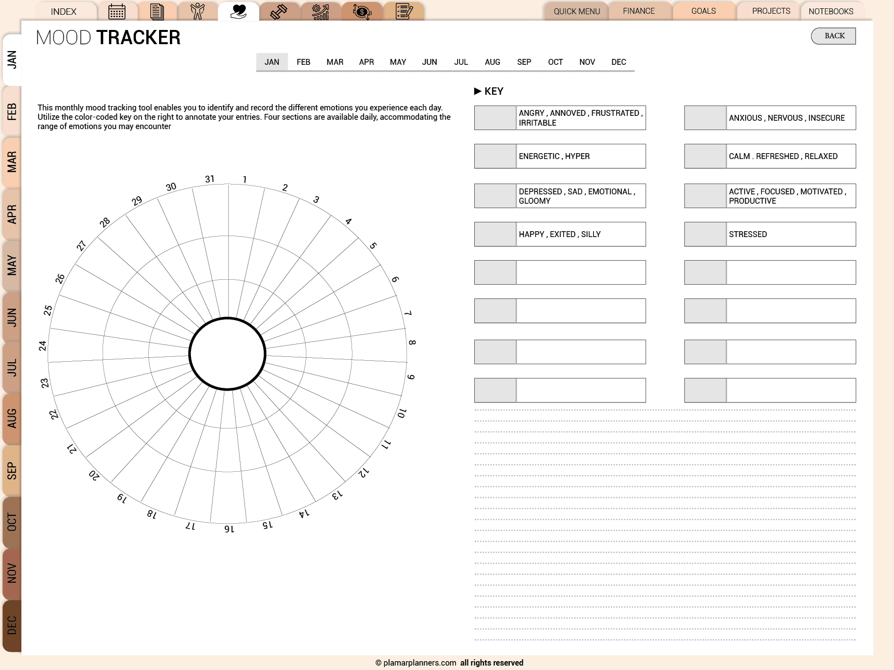Select MAR in the month strip
Screen dimensions: 894x670
[x=335, y=62]
